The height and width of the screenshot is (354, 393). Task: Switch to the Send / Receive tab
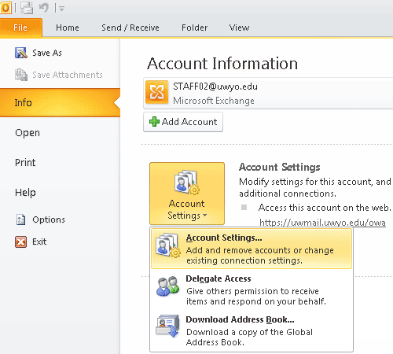130,28
